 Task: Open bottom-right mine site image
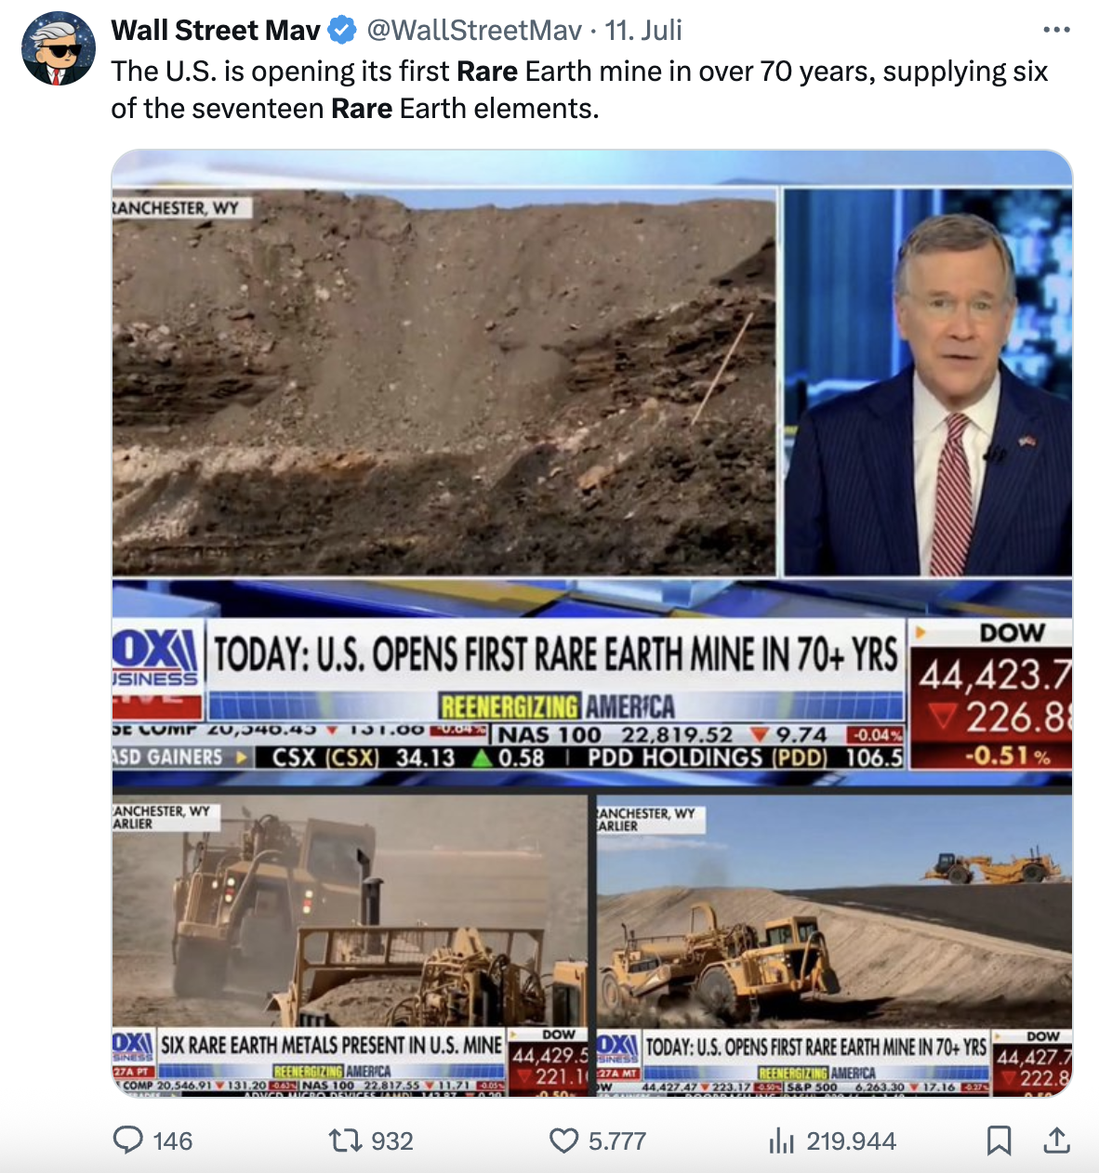click(x=834, y=943)
